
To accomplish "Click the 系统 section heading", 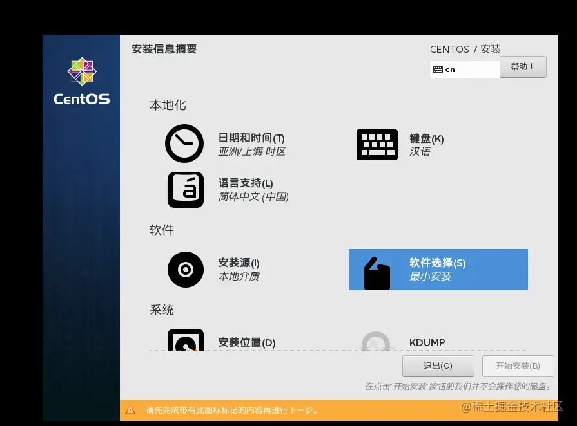I will coord(162,310).
